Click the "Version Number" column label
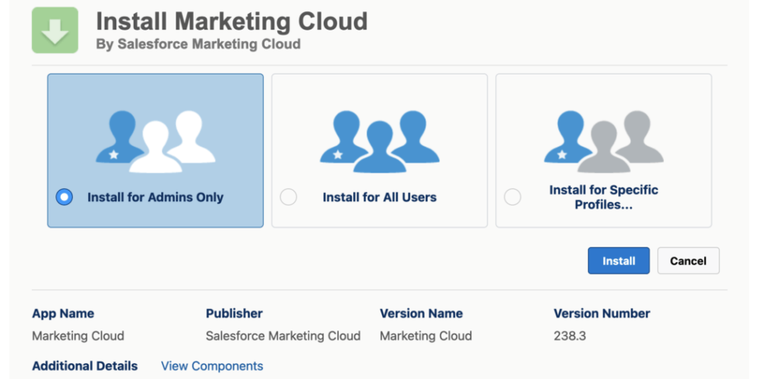The width and height of the screenshot is (778, 379). click(x=602, y=314)
